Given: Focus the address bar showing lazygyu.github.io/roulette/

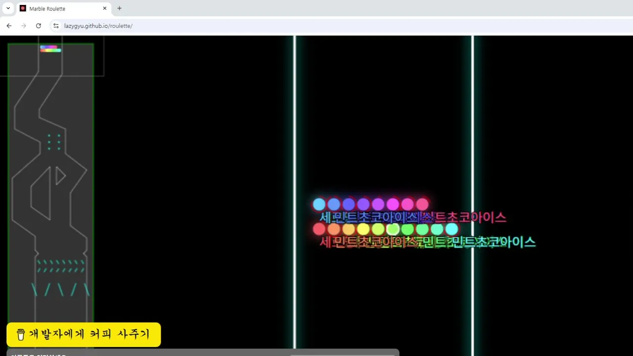Looking at the screenshot, I should tap(341, 26).
